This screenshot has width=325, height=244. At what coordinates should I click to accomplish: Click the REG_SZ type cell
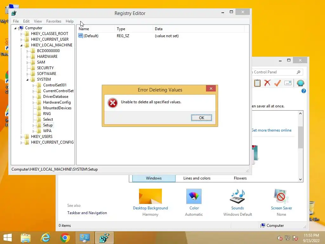pos(123,36)
